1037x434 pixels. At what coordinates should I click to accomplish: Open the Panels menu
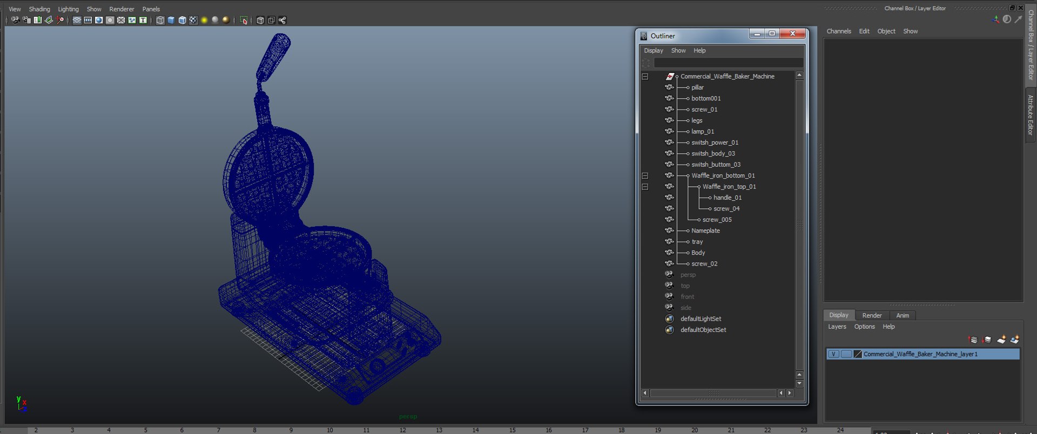point(151,9)
